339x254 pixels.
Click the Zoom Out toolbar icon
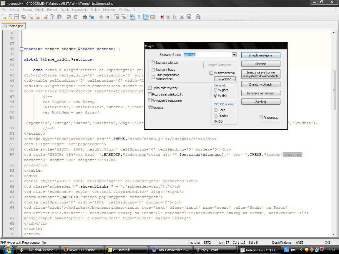107,17
